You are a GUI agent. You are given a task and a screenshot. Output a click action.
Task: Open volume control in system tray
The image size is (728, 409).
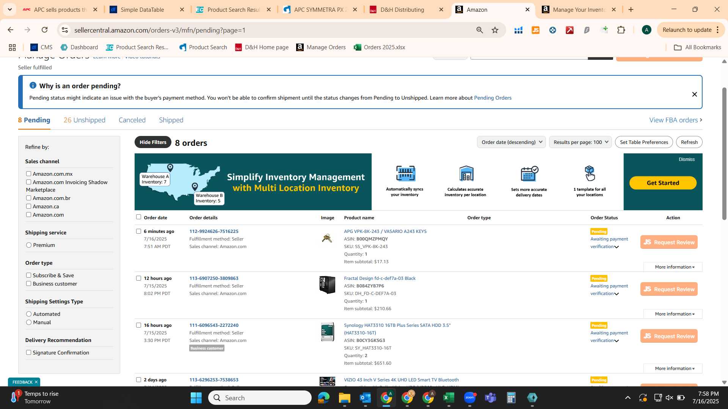click(x=669, y=398)
